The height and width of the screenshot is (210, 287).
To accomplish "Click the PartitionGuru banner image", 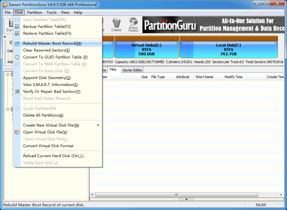I will [213, 25].
